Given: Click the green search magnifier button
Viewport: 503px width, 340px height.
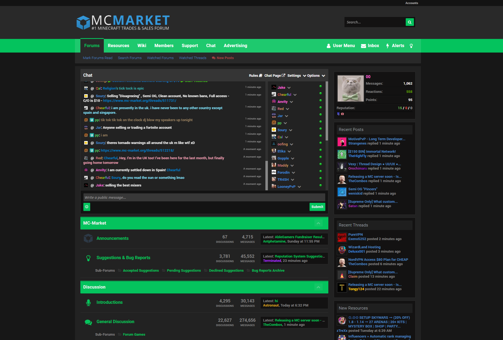Looking at the screenshot, I should [410, 22].
